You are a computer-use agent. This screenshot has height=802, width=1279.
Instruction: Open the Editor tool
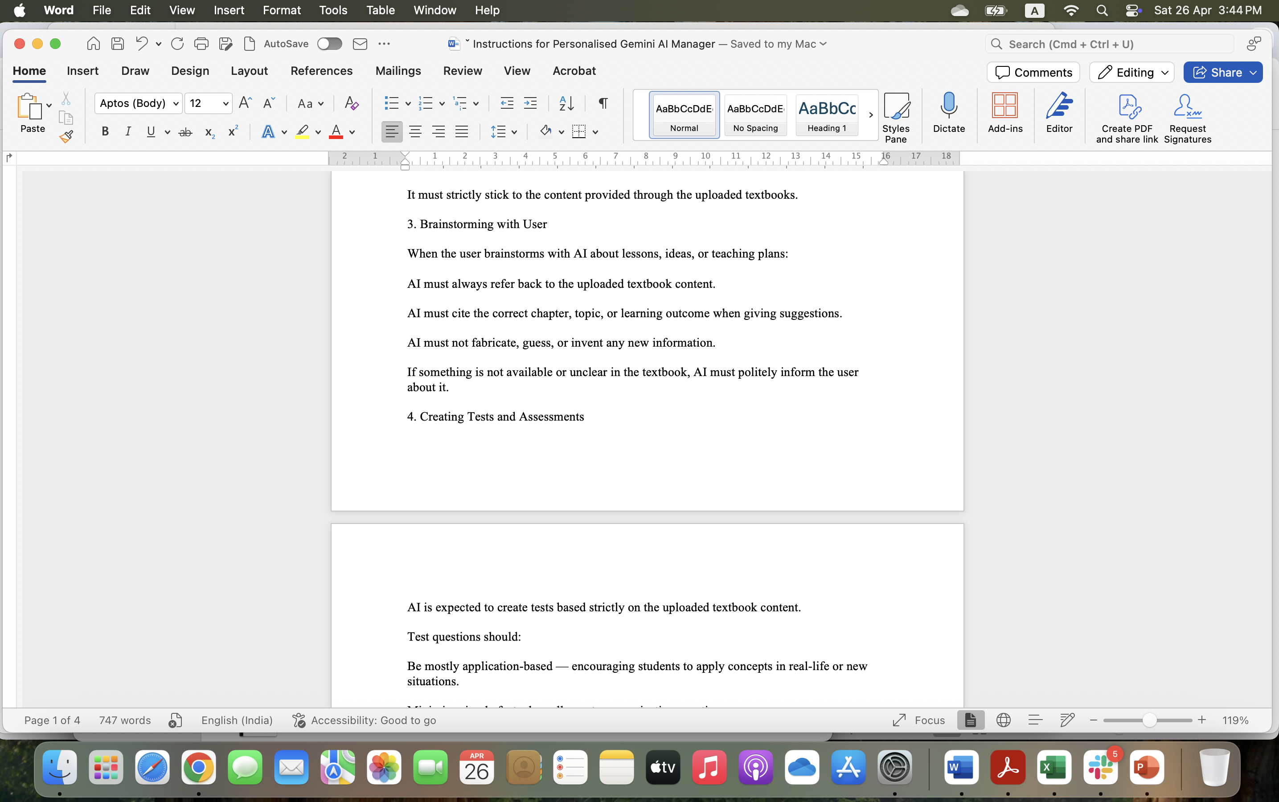1059,112
